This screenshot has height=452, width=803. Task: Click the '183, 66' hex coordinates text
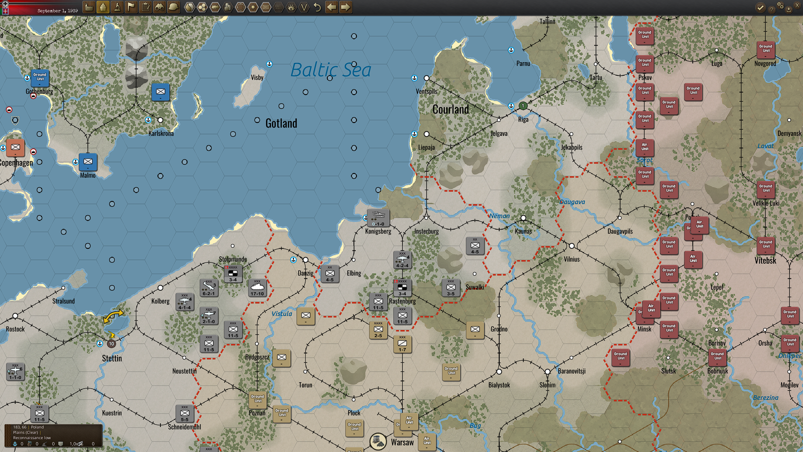(x=20, y=427)
